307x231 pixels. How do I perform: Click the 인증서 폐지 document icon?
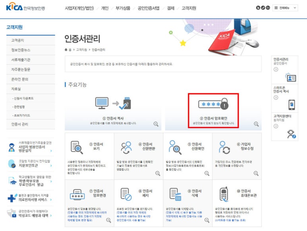(x=126, y=194)
